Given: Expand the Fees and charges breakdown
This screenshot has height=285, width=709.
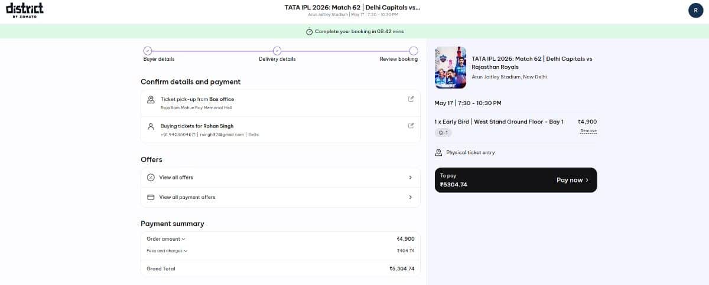Looking at the screenshot, I should [x=167, y=251].
